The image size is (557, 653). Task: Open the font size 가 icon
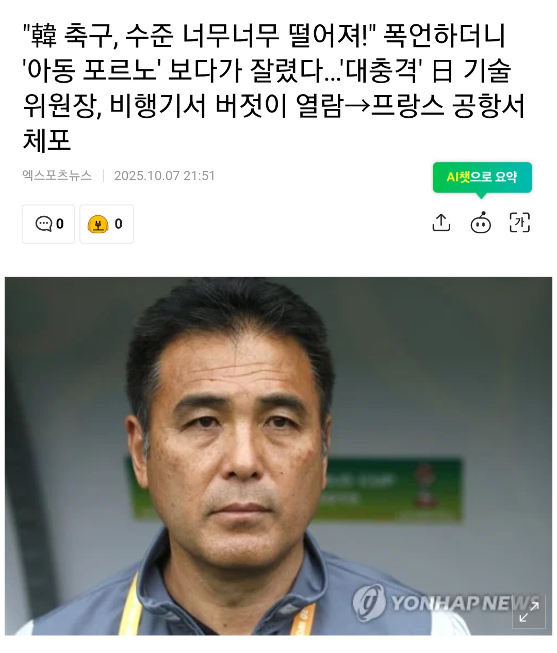(519, 222)
